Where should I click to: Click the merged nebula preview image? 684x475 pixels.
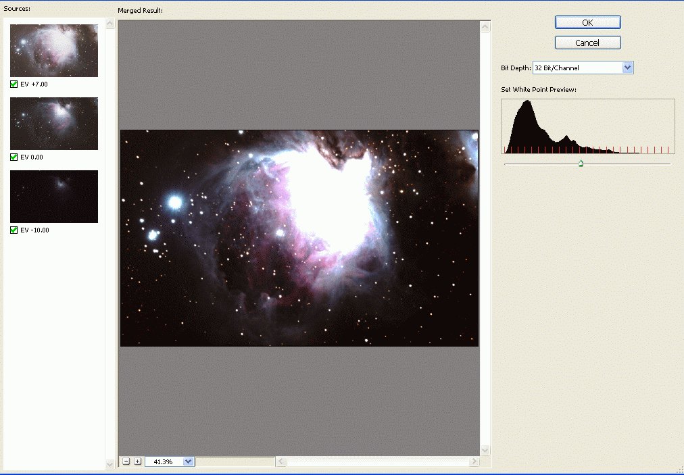pyautogui.click(x=299, y=238)
